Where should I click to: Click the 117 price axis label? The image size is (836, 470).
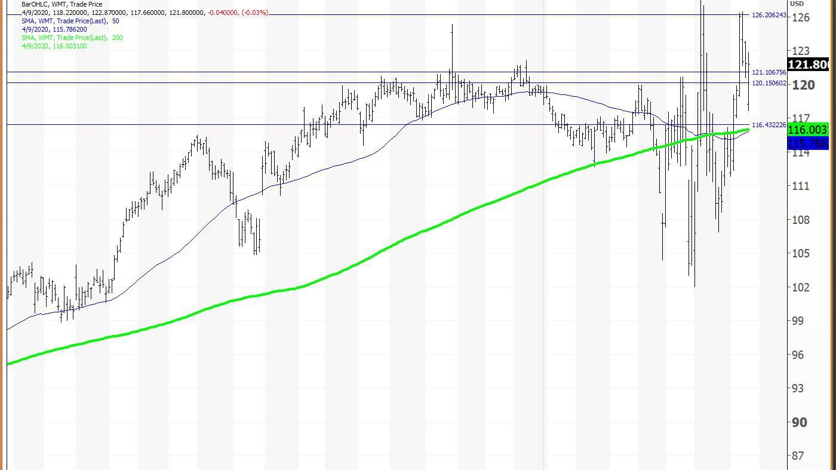pos(801,118)
